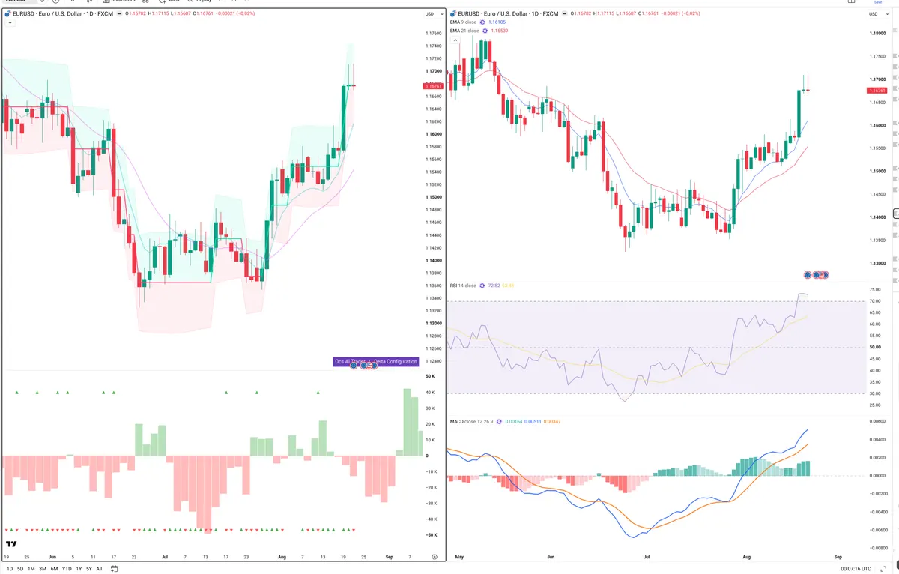Click the MACD close 12 26 9 legend

tap(470, 421)
